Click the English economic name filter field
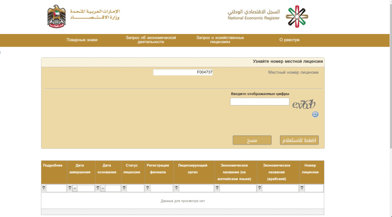392x217 pixels. (x=238, y=188)
